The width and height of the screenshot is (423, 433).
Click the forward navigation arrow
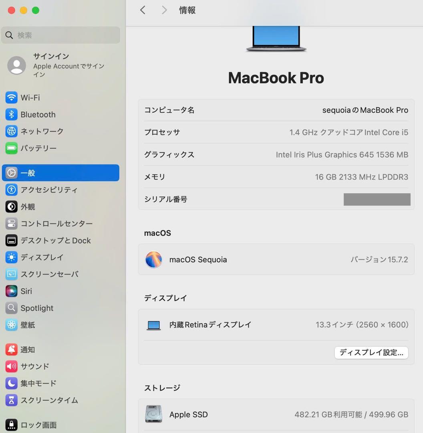(x=164, y=10)
